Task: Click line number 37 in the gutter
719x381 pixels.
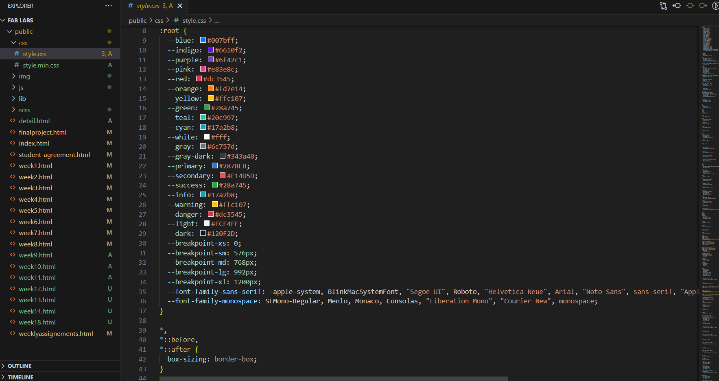Action: pyautogui.click(x=142, y=311)
